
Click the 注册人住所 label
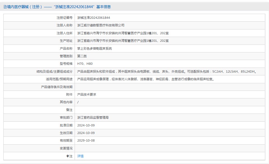pos(65,33)
